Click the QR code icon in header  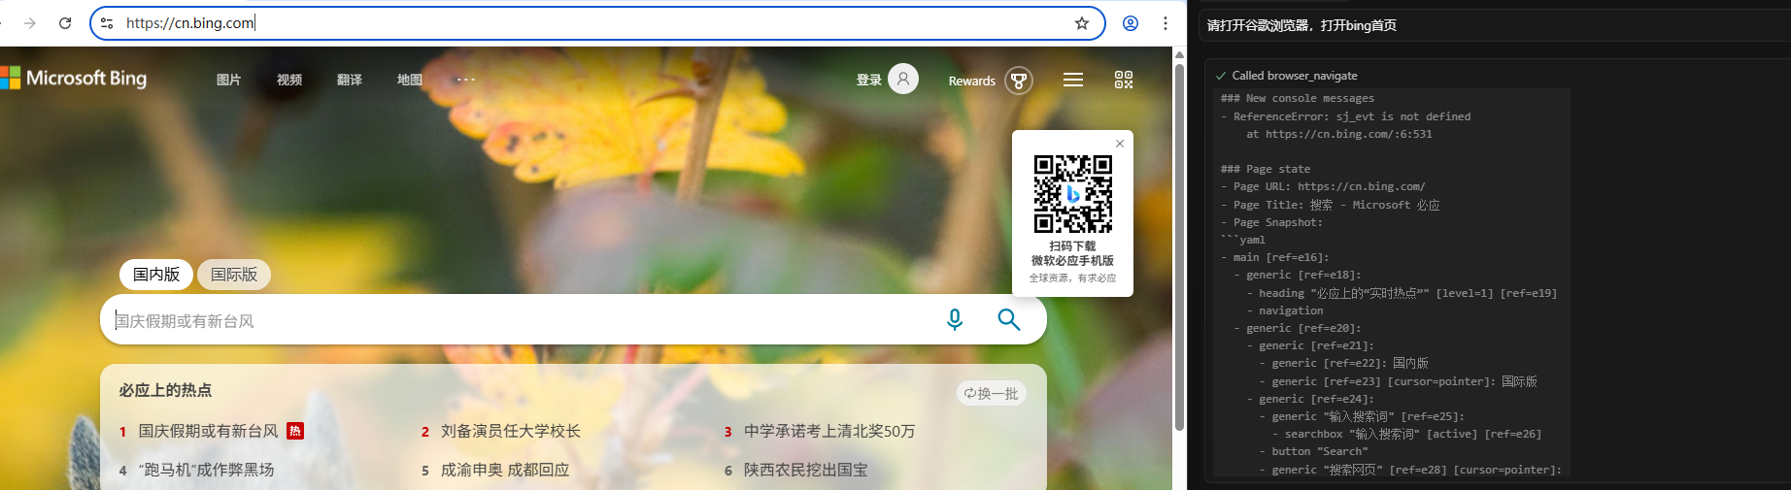point(1124,80)
